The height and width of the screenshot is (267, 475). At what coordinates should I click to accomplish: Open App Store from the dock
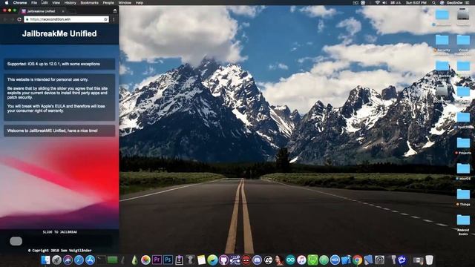click(x=91, y=260)
